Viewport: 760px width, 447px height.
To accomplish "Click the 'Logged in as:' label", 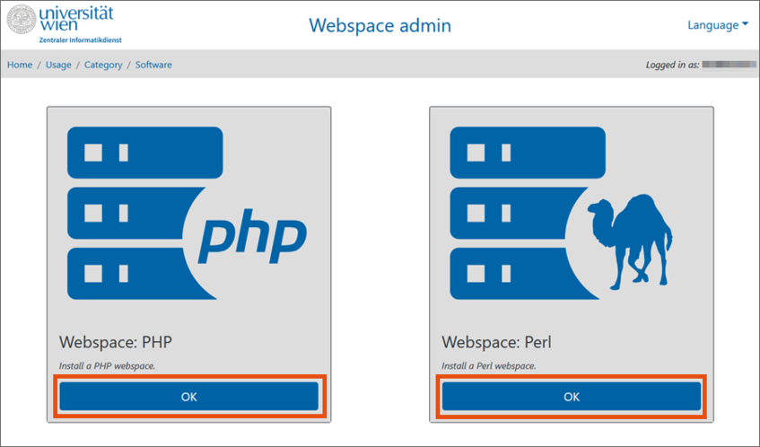I will tap(672, 65).
